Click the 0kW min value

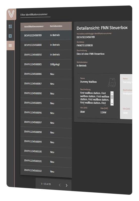coord(82,112)
